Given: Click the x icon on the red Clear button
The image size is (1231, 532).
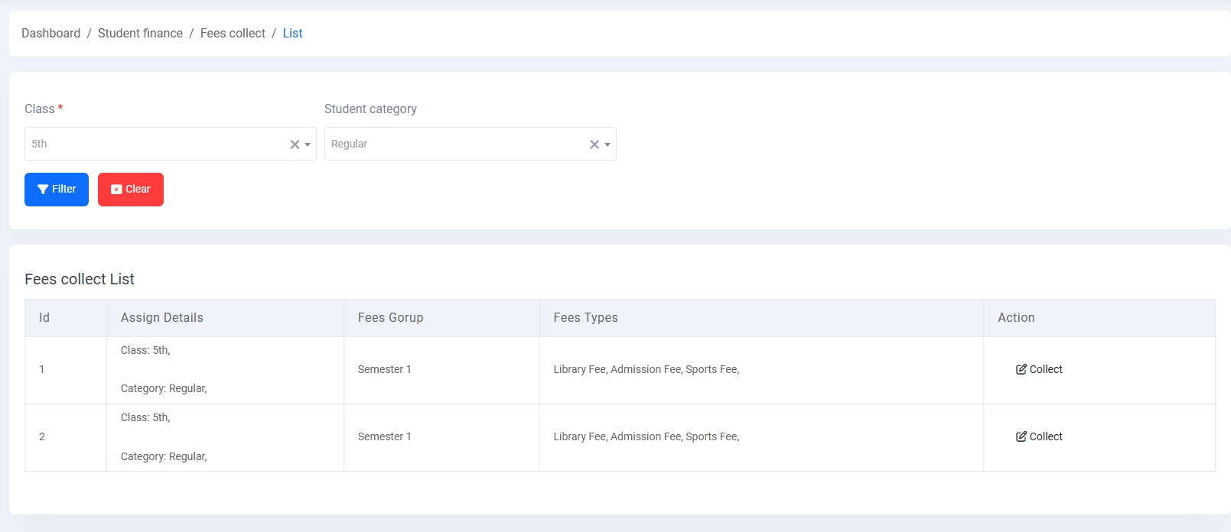Looking at the screenshot, I should pyautogui.click(x=116, y=190).
